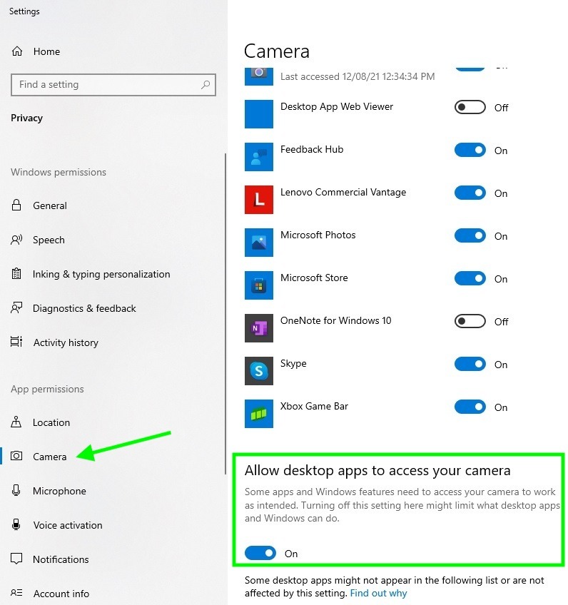
Task: Select Microphone permissions
Action: pyautogui.click(x=59, y=491)
